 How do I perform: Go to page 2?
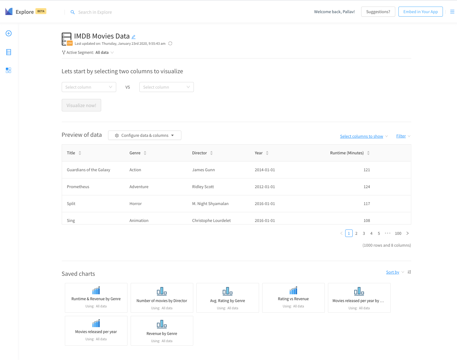(x=356, y=233)
